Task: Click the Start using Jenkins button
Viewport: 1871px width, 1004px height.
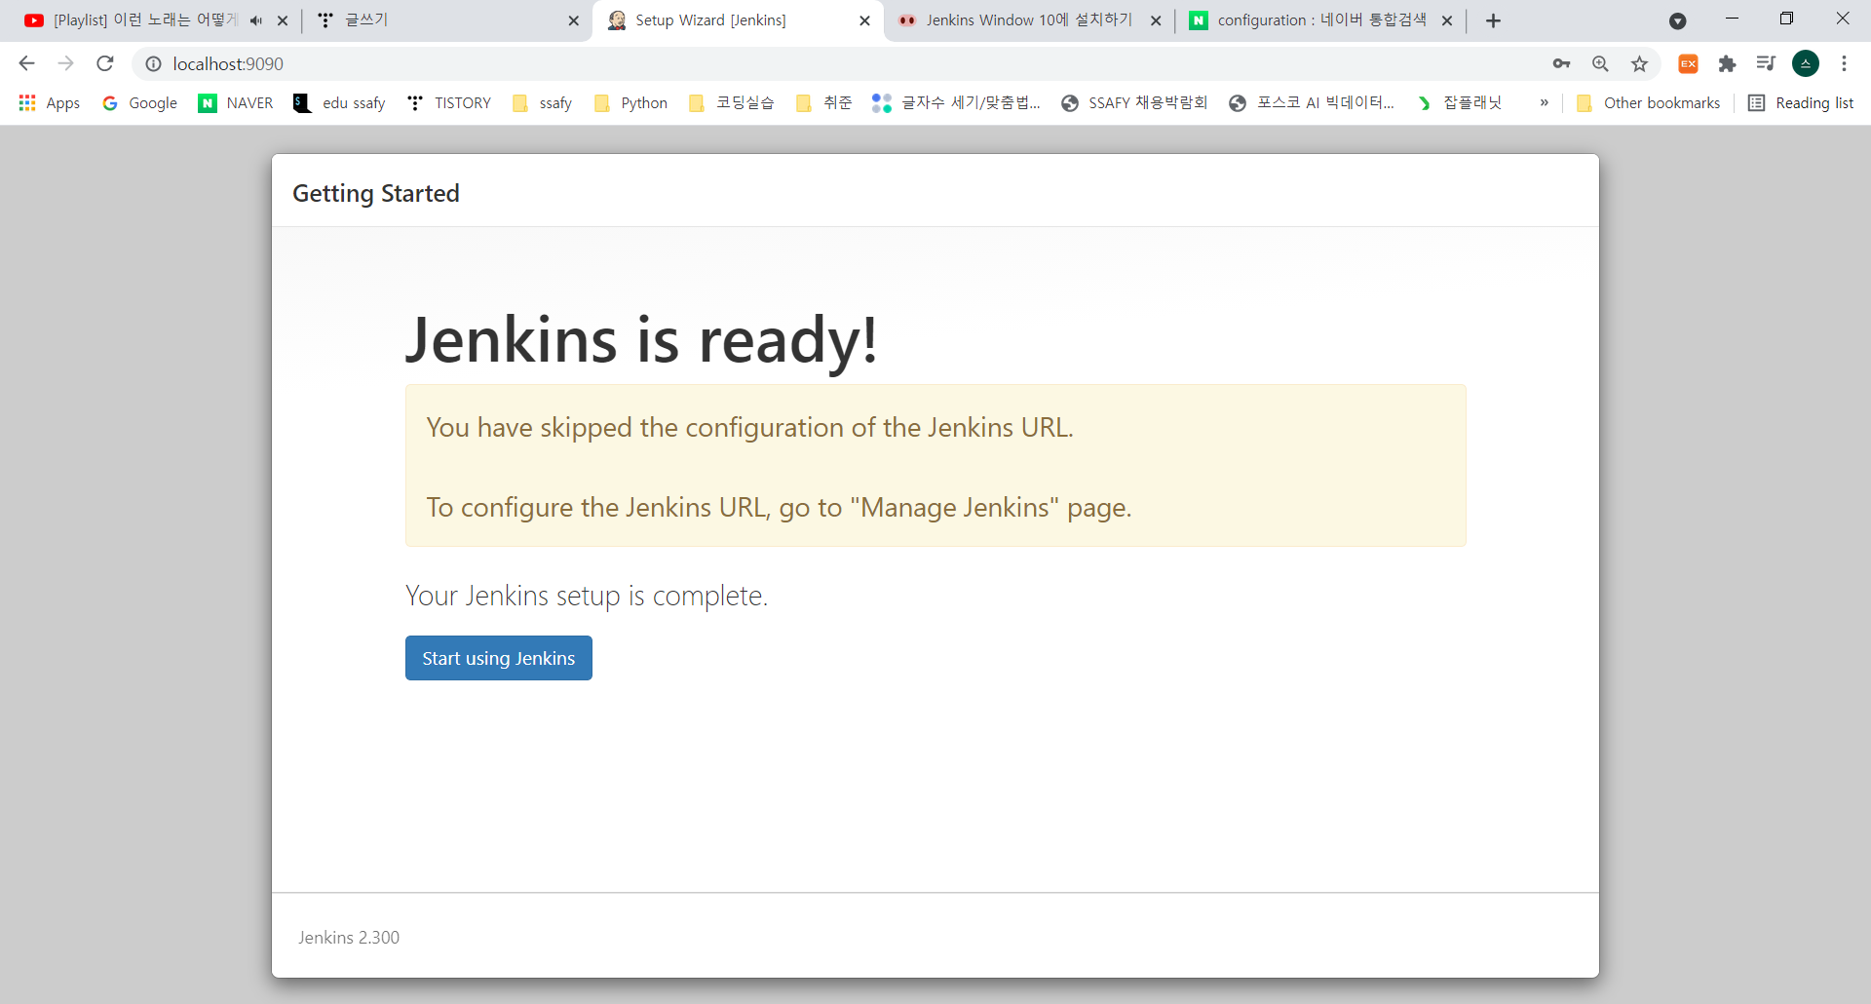Action: tap(498, 658)
